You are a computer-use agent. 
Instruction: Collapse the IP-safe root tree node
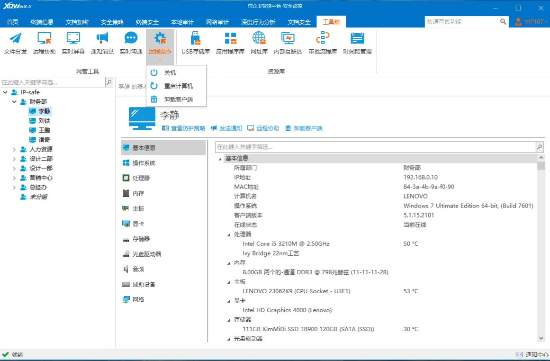[x=5, y=92]
